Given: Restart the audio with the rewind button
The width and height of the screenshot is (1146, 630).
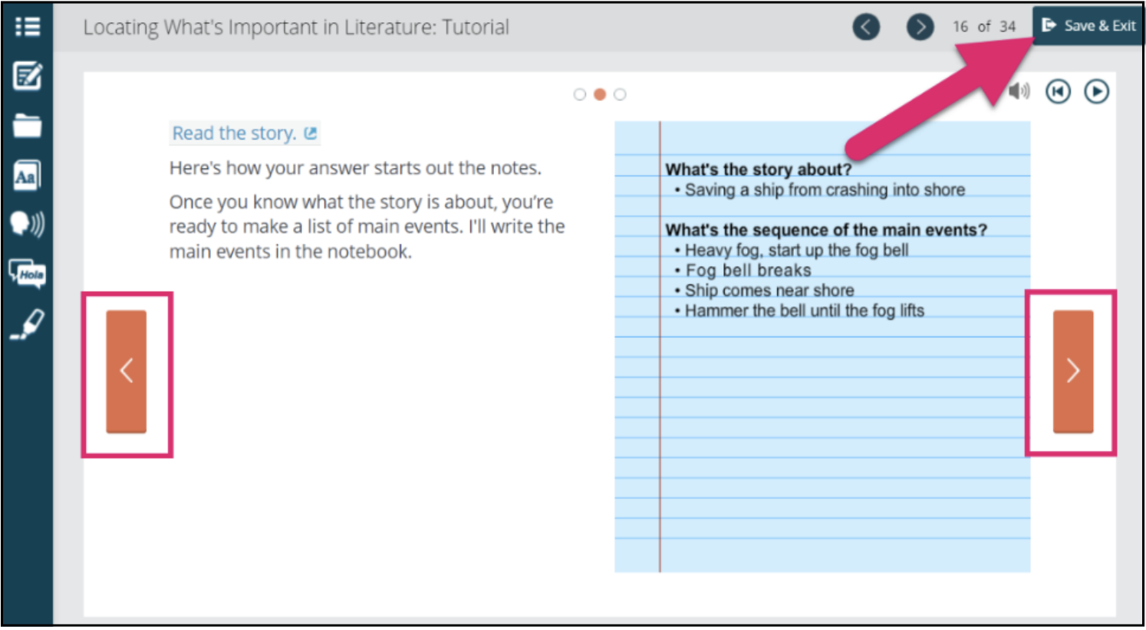Looking at the screenshot, I should point(1058,92).
